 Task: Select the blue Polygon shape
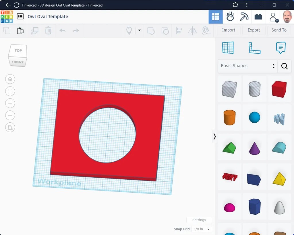coord(254,207)
